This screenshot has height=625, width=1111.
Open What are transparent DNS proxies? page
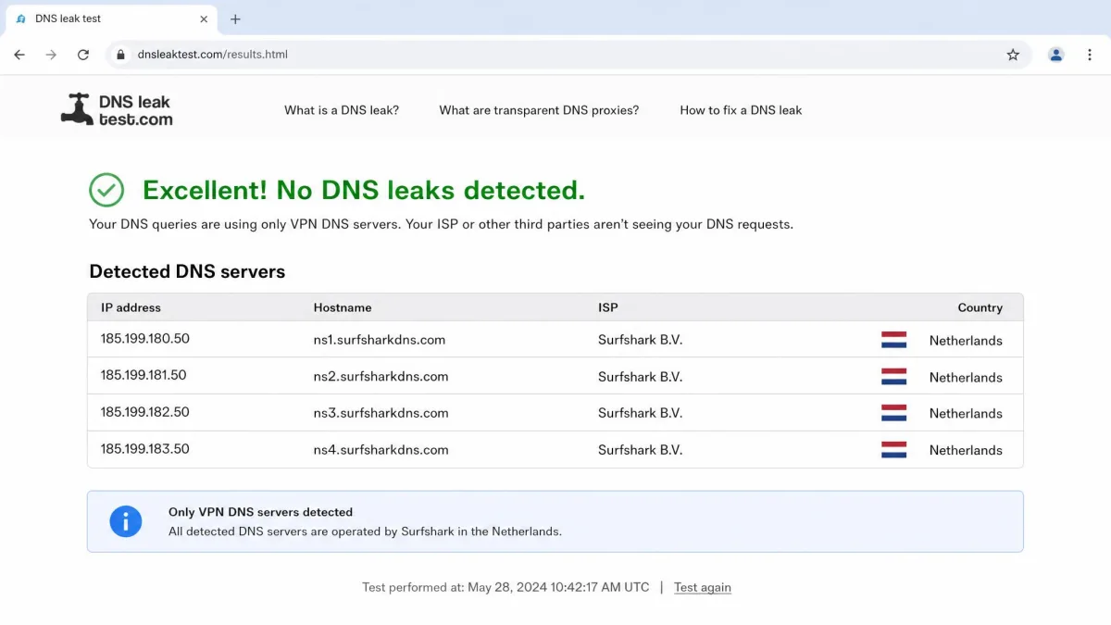tap(539, 110)
